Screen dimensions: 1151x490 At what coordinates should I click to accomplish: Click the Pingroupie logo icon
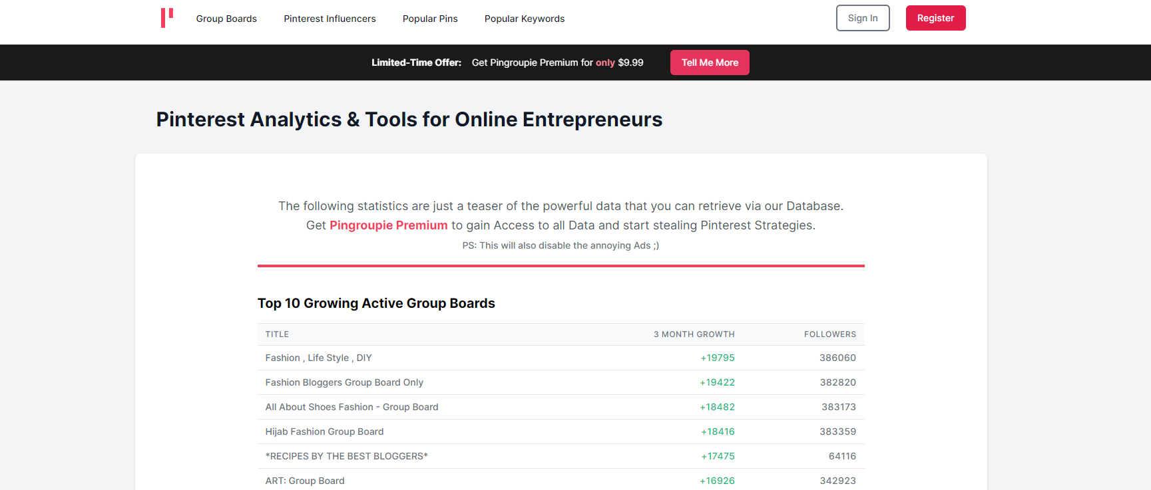tap(167, 18)
